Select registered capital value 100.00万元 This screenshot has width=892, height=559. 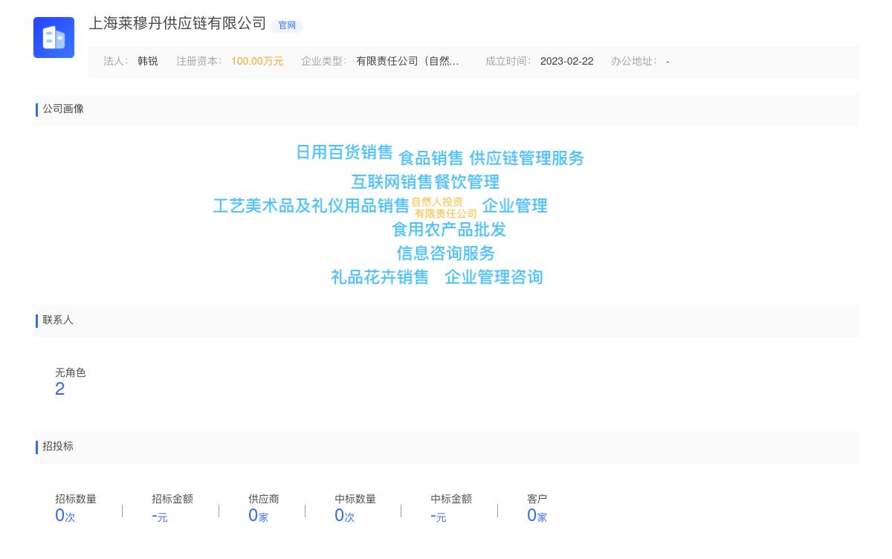257,62
